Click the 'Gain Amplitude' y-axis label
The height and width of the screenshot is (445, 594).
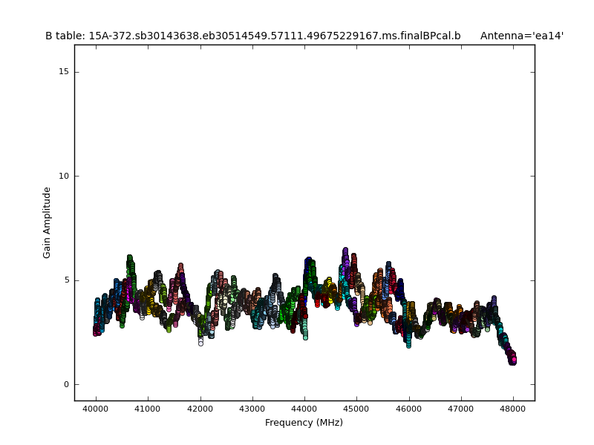[x=48, y=222]
